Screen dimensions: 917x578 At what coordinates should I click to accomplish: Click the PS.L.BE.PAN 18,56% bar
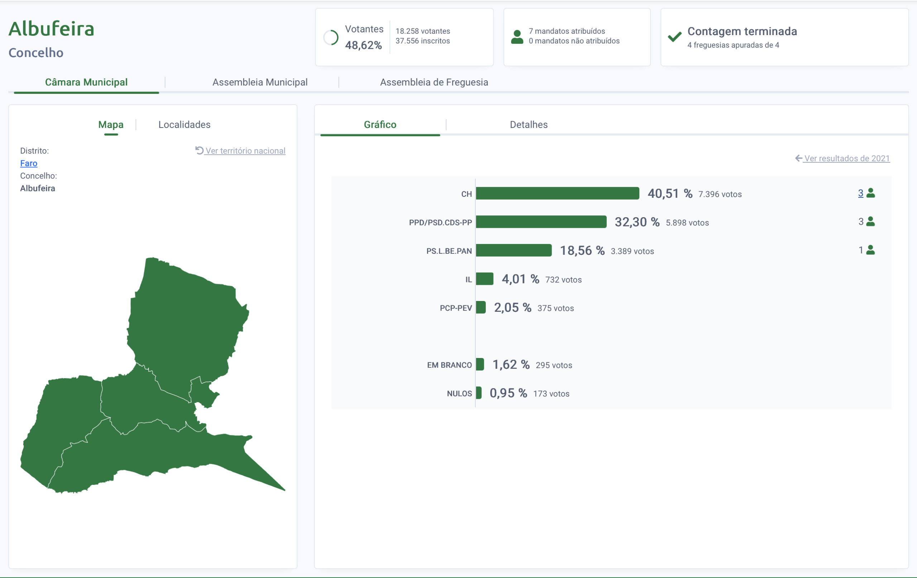pyautogui.click(x=513, y=250)
